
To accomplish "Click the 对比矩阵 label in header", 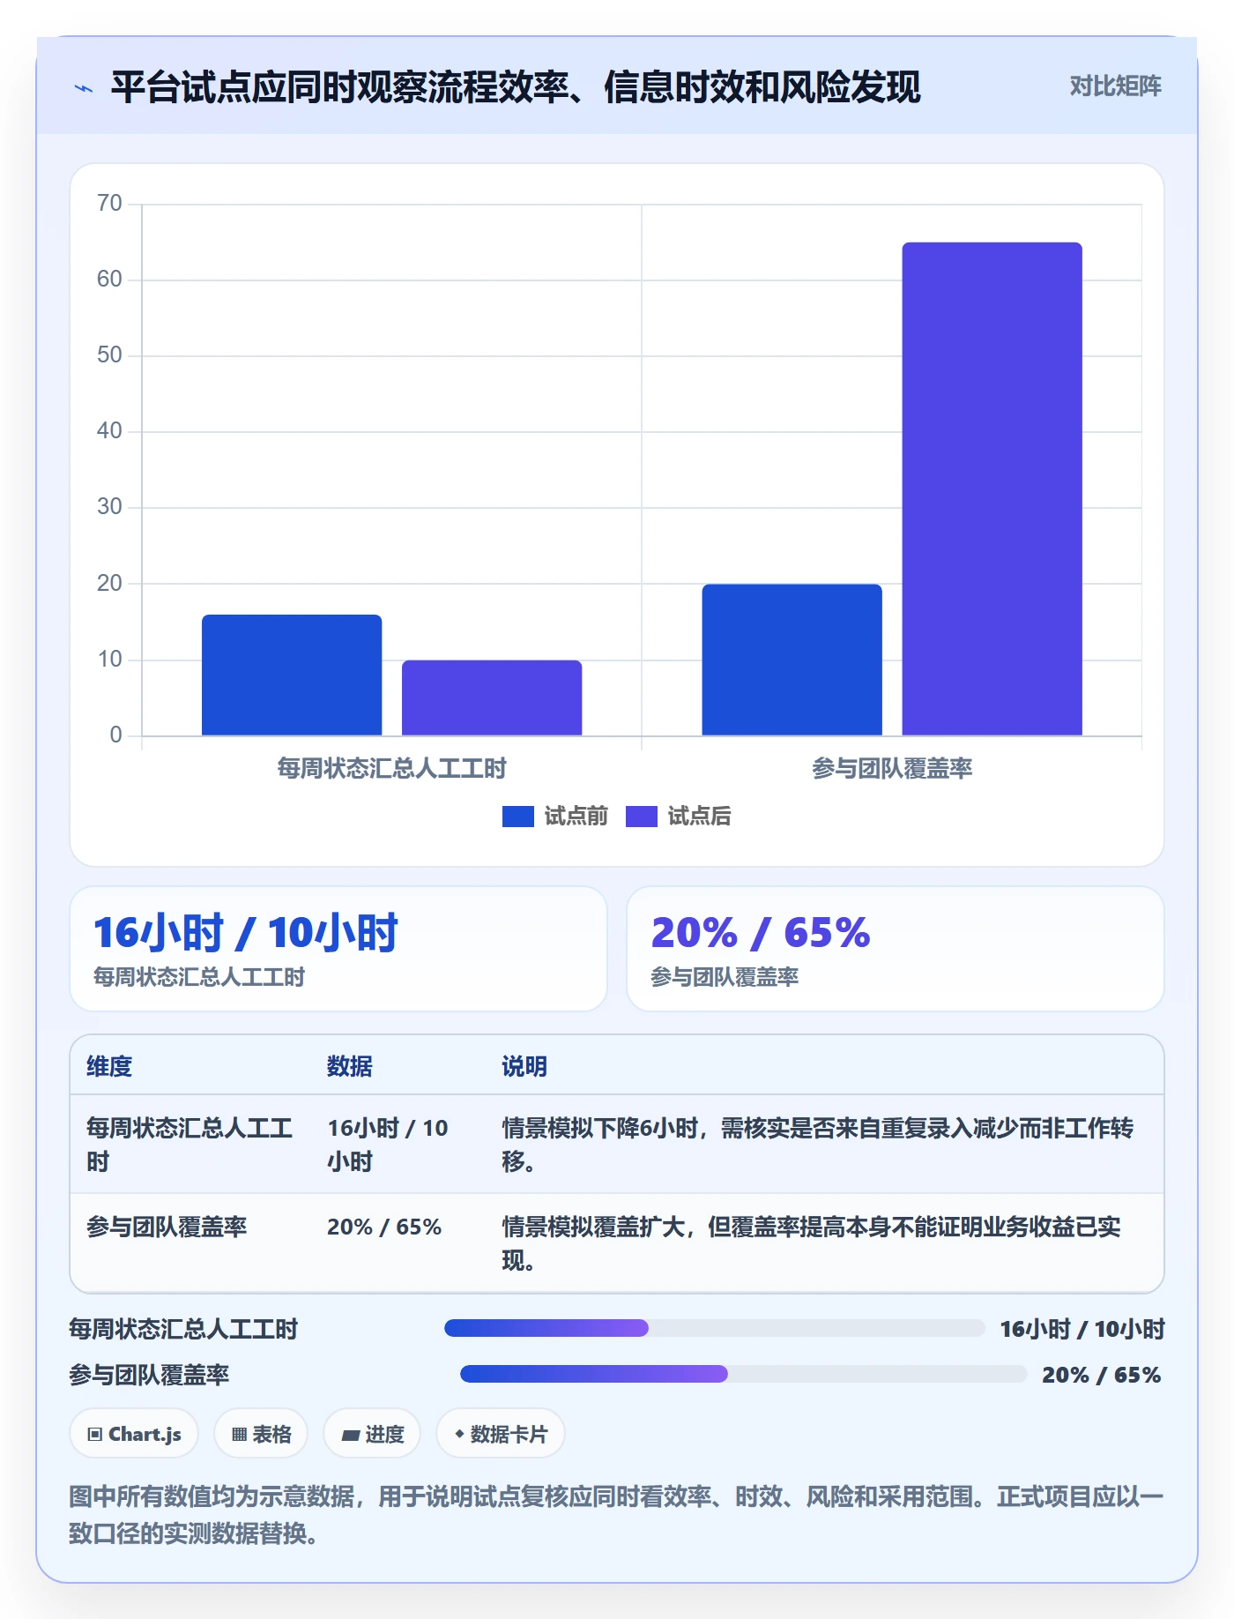I will click(x=1115, y=86).
